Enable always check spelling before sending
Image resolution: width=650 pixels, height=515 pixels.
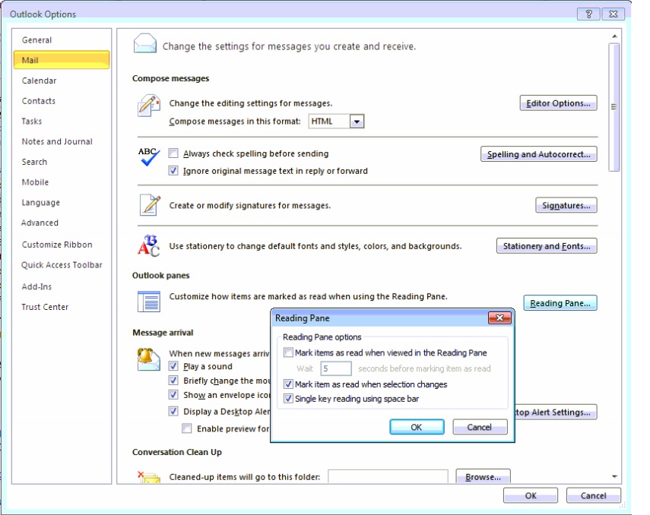point(173,153)
